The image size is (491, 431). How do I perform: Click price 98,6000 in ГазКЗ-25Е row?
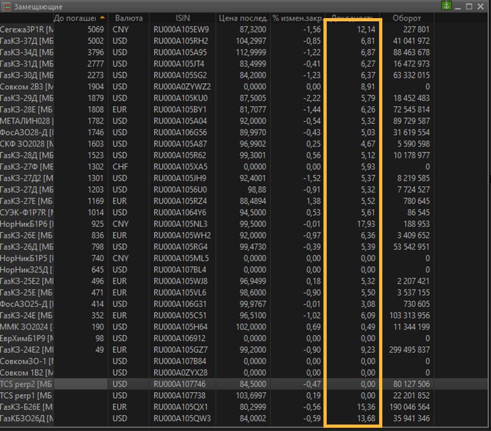click(253, 293)
